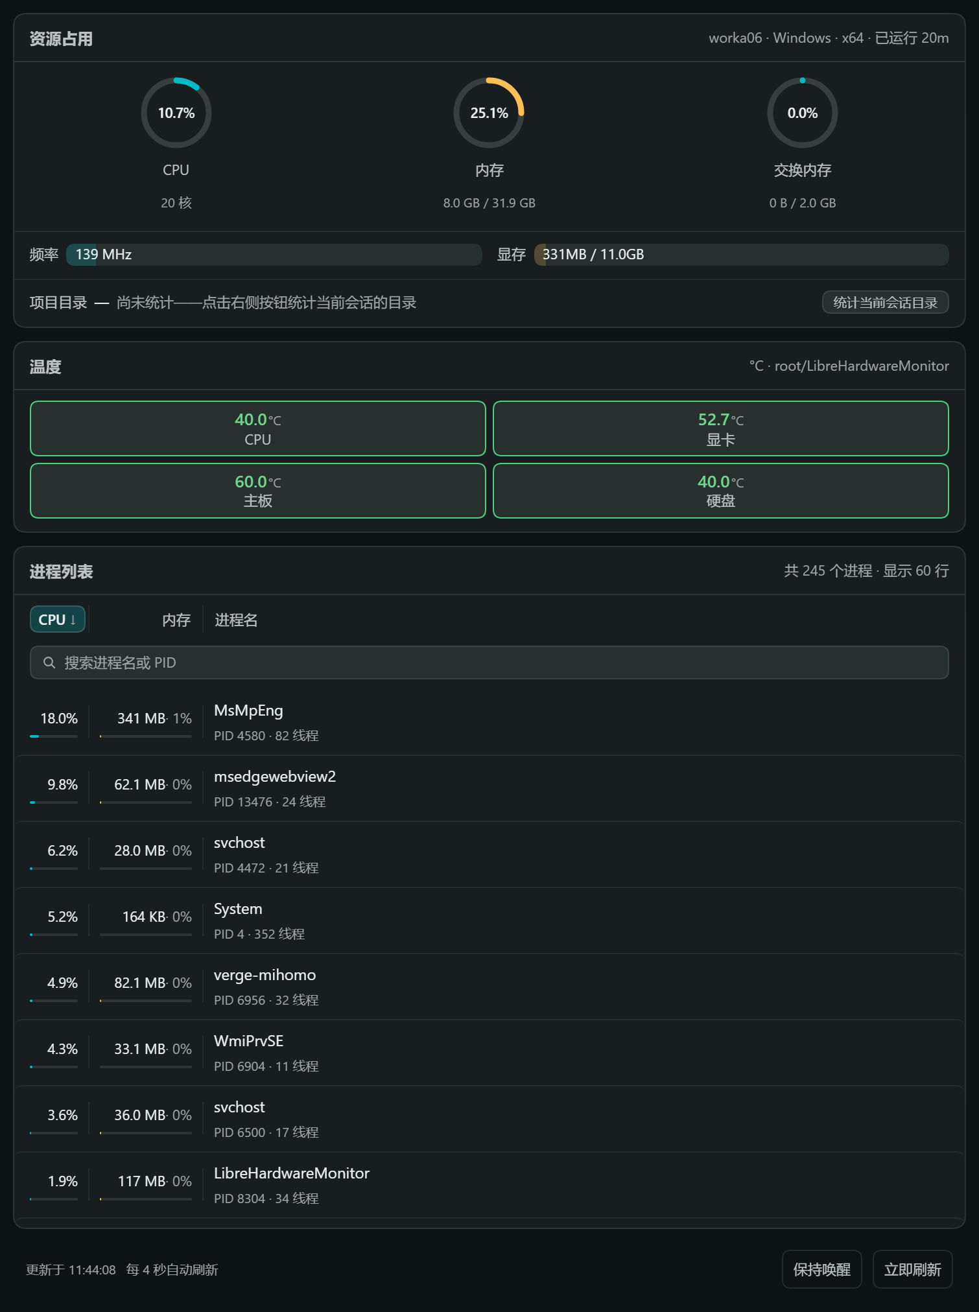Click the 进程列表 section heading
Viewport: 979px width, 1312px height.
pos(61,572)
